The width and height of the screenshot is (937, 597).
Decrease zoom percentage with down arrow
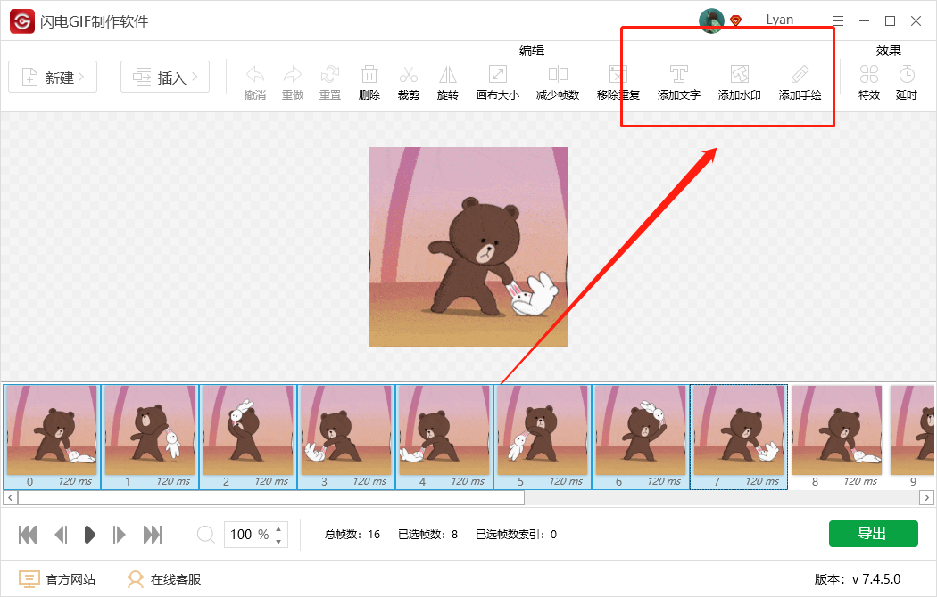pyautogui.click(x=278, y=541)
